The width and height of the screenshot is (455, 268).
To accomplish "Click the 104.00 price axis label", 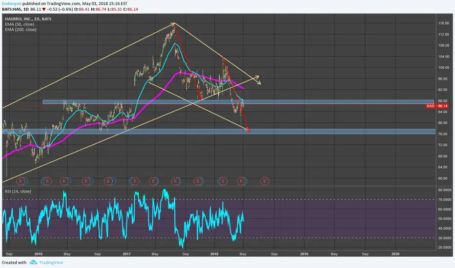I will click(444, 57).
